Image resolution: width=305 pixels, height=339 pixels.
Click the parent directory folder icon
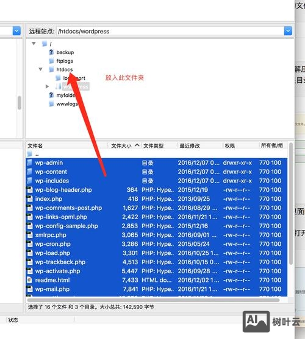(30, 154)
